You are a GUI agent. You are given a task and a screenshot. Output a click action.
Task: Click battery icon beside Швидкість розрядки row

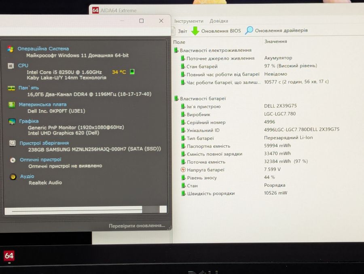pos(183,193)
